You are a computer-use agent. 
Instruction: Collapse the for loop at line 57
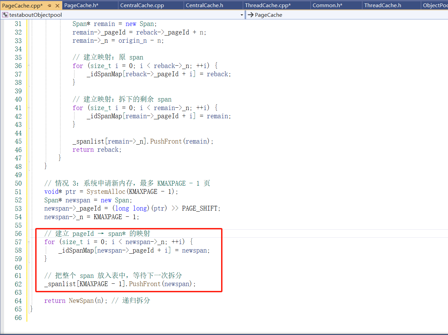click(29, 242)
